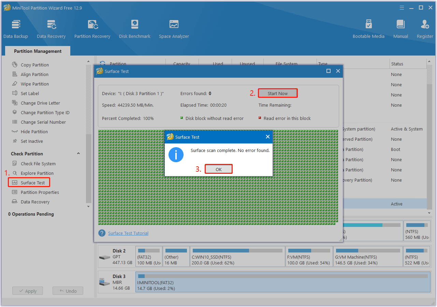Screen dimensions: 437x307
Task: Click down arrow of partition list scrollbar
Action: [x=429, y=213]
